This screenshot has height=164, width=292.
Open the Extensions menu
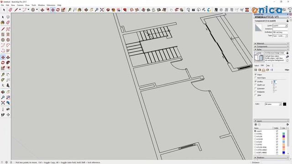[51, 5]
